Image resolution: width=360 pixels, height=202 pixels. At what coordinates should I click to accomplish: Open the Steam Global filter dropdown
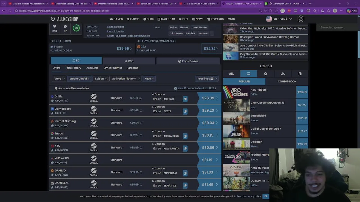click(x=80, y=79)
